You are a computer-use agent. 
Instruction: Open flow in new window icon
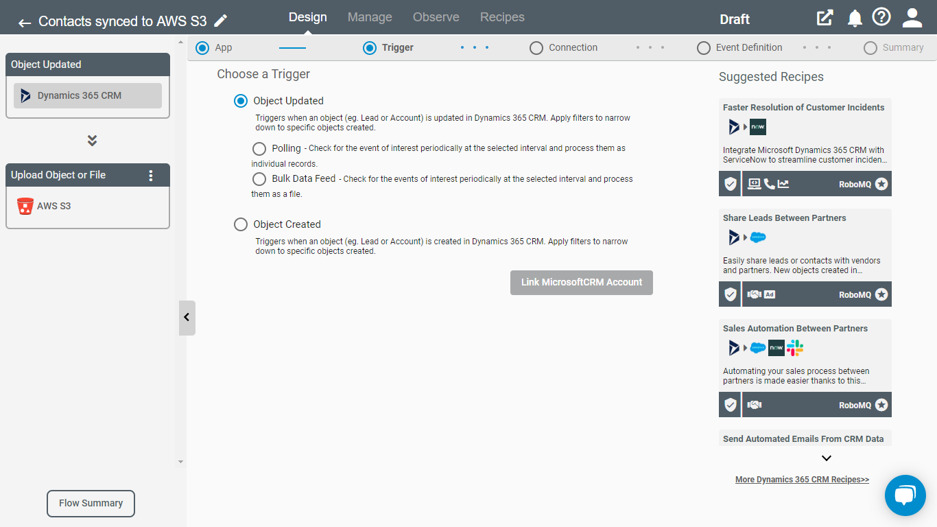click(825, 18)
